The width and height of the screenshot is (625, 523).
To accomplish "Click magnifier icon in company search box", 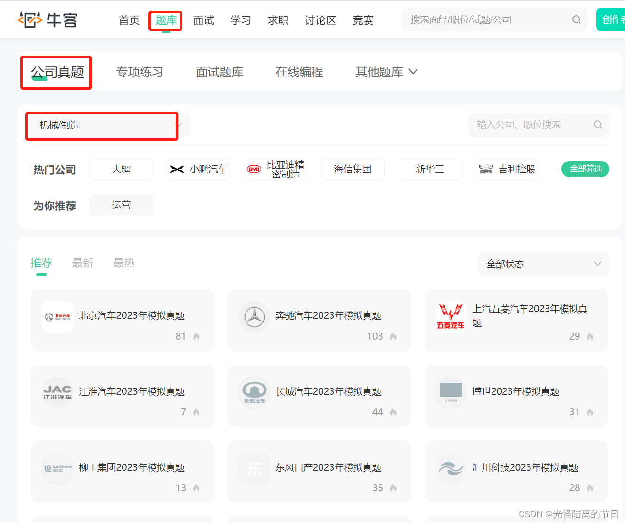I will point(597,124).
